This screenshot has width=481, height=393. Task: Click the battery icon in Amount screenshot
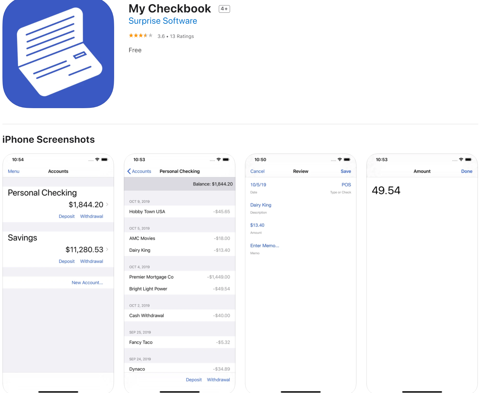[x=469, y=159]
